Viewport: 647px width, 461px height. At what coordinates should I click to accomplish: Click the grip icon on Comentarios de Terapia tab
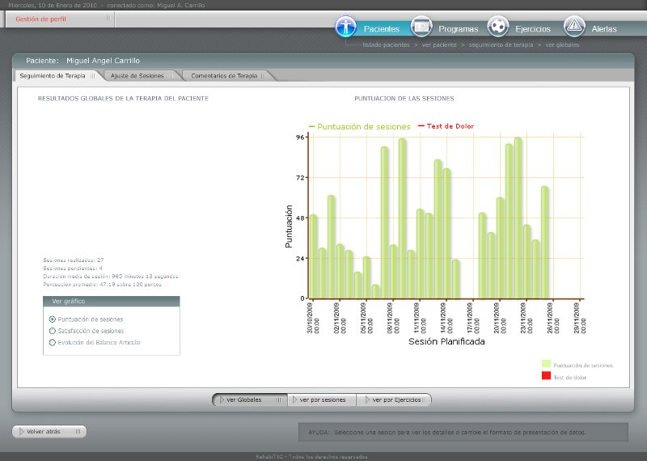(x=262, y=76)
